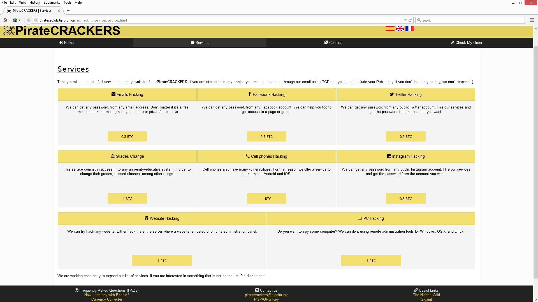The image size is (538, 302).
Task: Click the 1 BTC button under Cell phones Hacking
Action: 266,199
